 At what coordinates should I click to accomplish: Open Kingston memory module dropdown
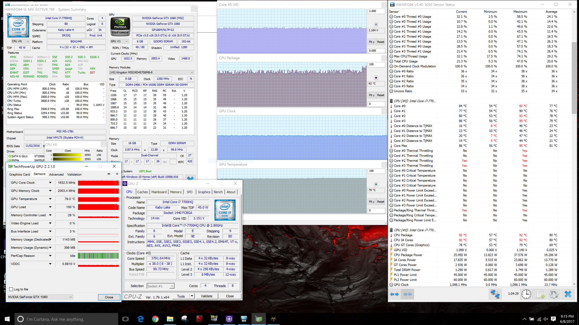151,72
